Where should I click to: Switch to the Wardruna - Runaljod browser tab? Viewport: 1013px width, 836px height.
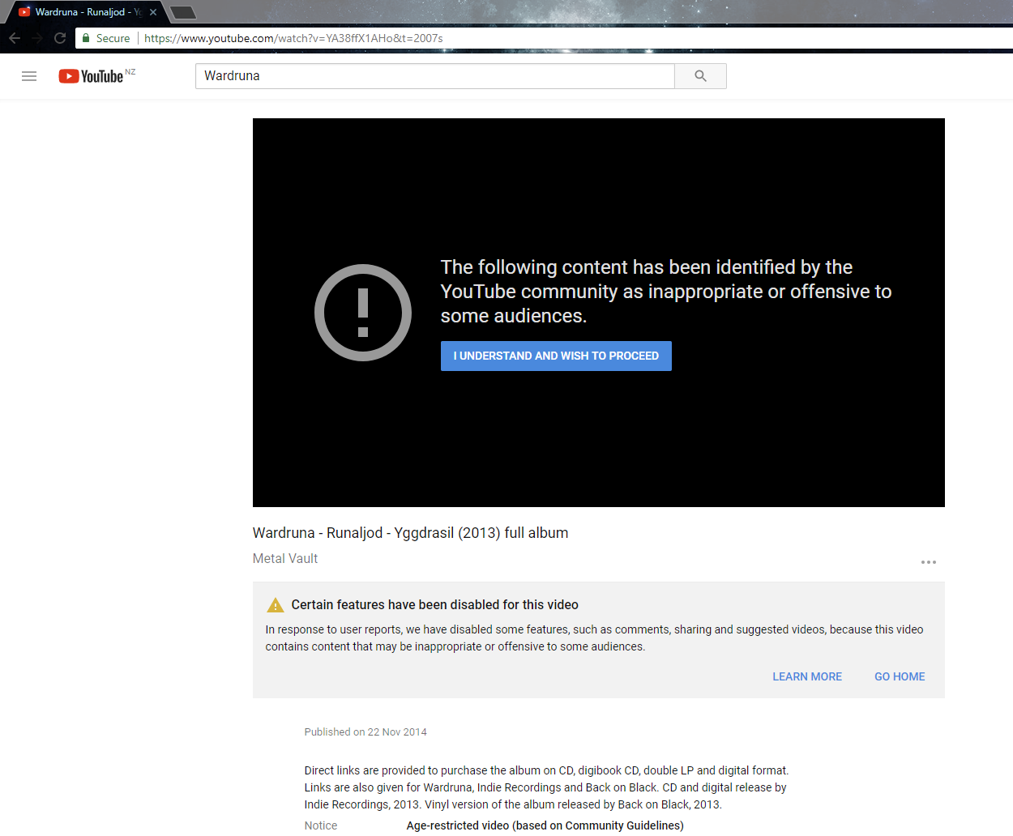81,11
